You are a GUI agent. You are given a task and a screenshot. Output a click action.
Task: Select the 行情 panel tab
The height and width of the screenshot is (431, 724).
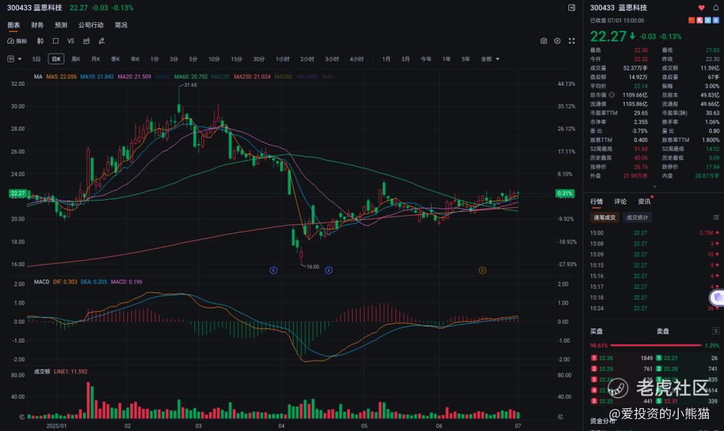coord(597,202)
